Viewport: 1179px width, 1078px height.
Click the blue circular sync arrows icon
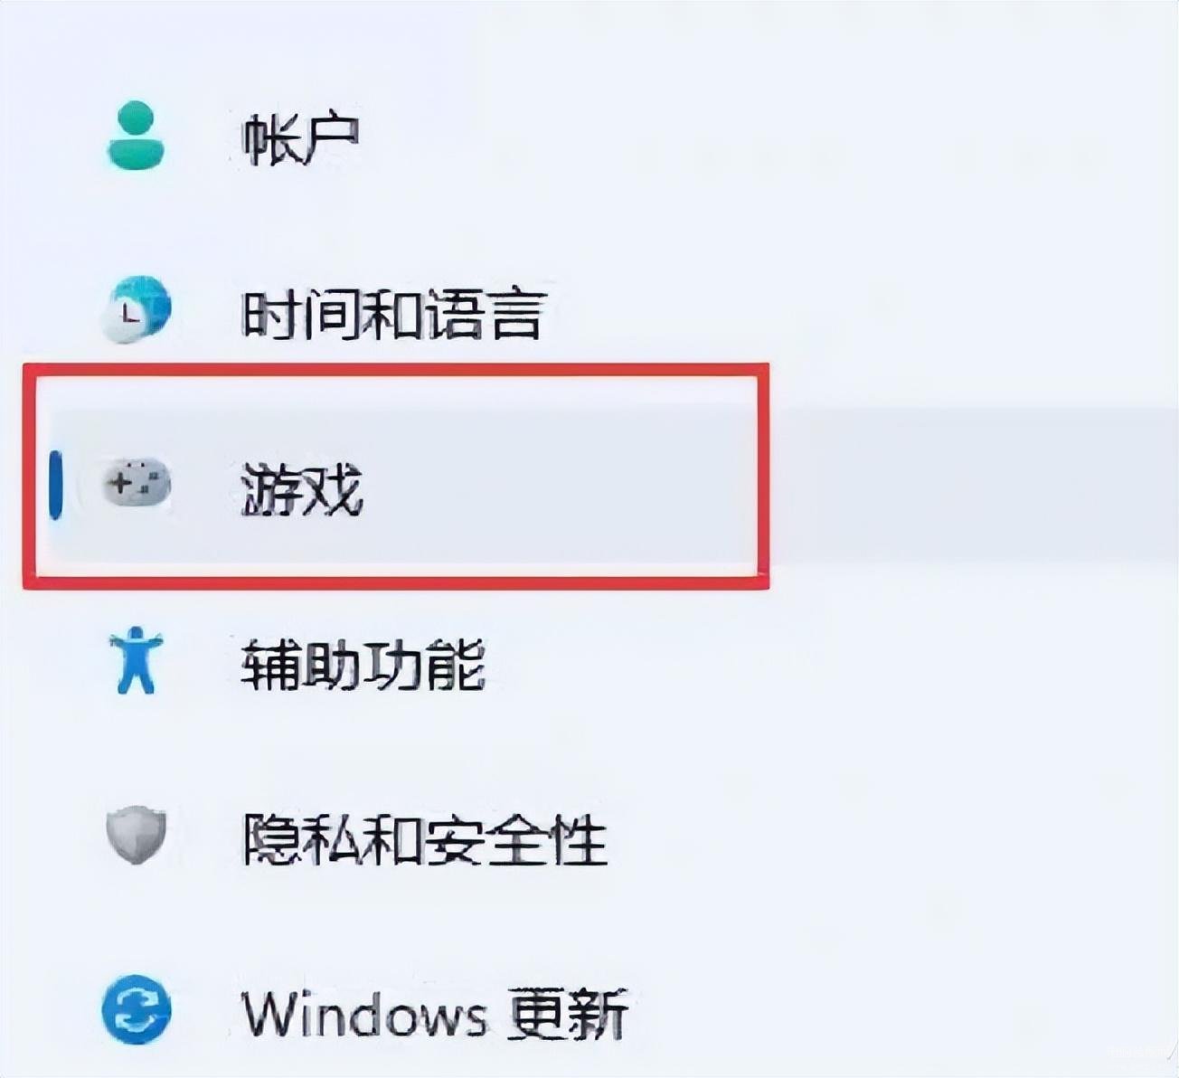pyautogui.click(x=136, y=1009)
